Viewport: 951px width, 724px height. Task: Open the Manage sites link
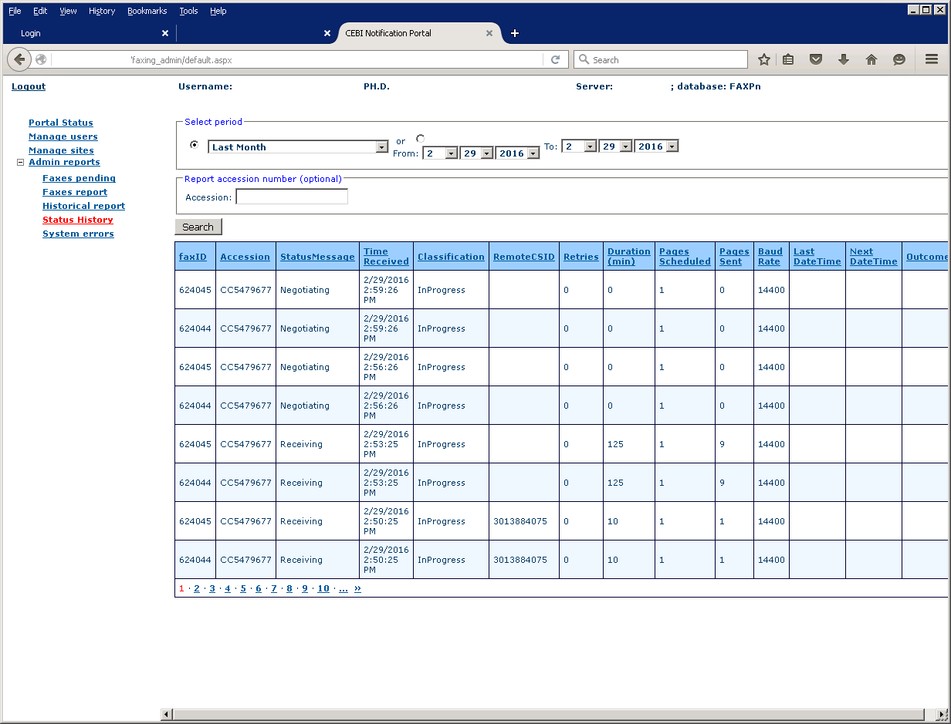61,150
